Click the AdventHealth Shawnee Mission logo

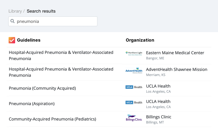click(x=134, y=70)
